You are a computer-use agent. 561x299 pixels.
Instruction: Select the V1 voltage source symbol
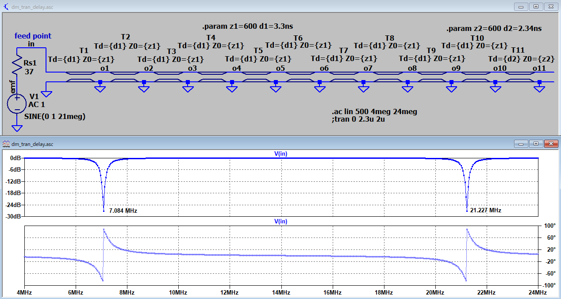point(17,104)
